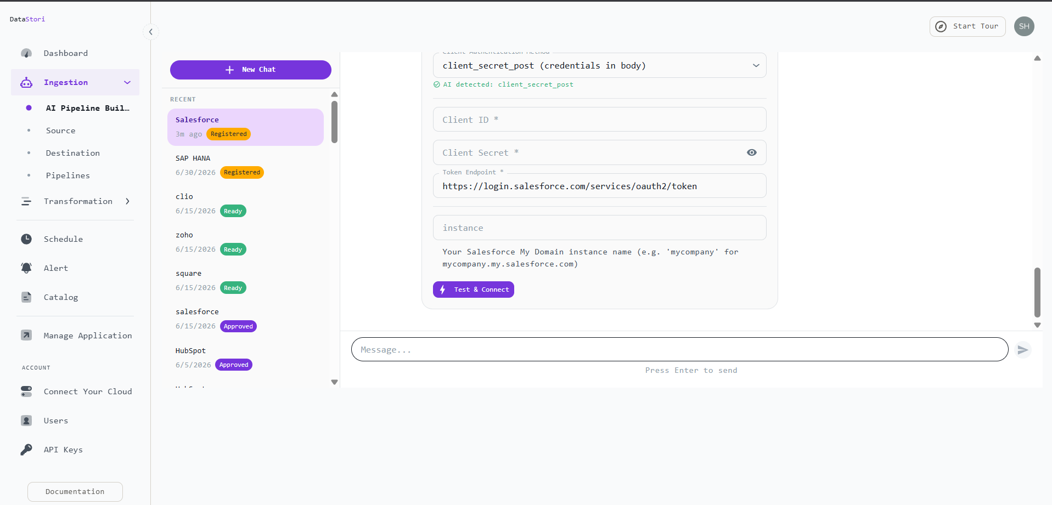Click the chat list scrollbar thumb
The width and height of the screenshot is (1052, 505).
(334, 122)
